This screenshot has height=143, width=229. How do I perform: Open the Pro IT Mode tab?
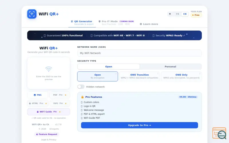tap(116, 23)
